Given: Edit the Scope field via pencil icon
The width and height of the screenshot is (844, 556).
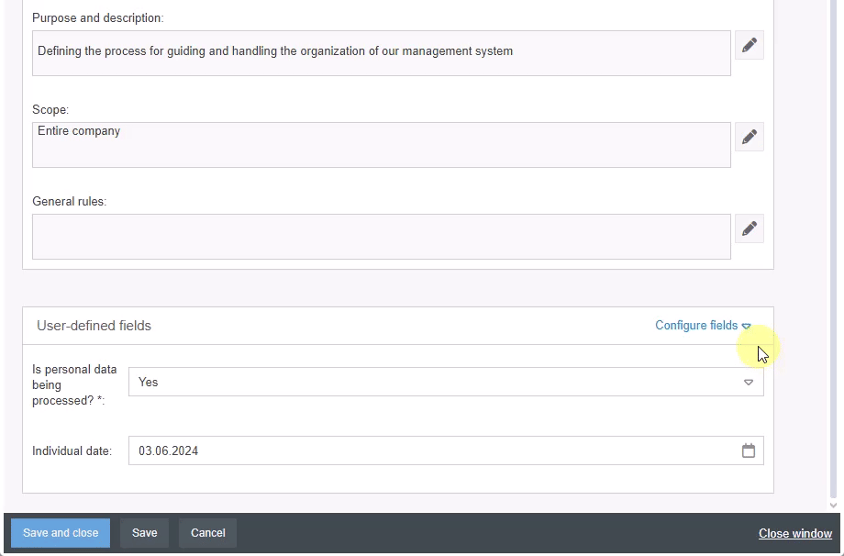Looking at the screenshot, I should click(x=750, y=137).
